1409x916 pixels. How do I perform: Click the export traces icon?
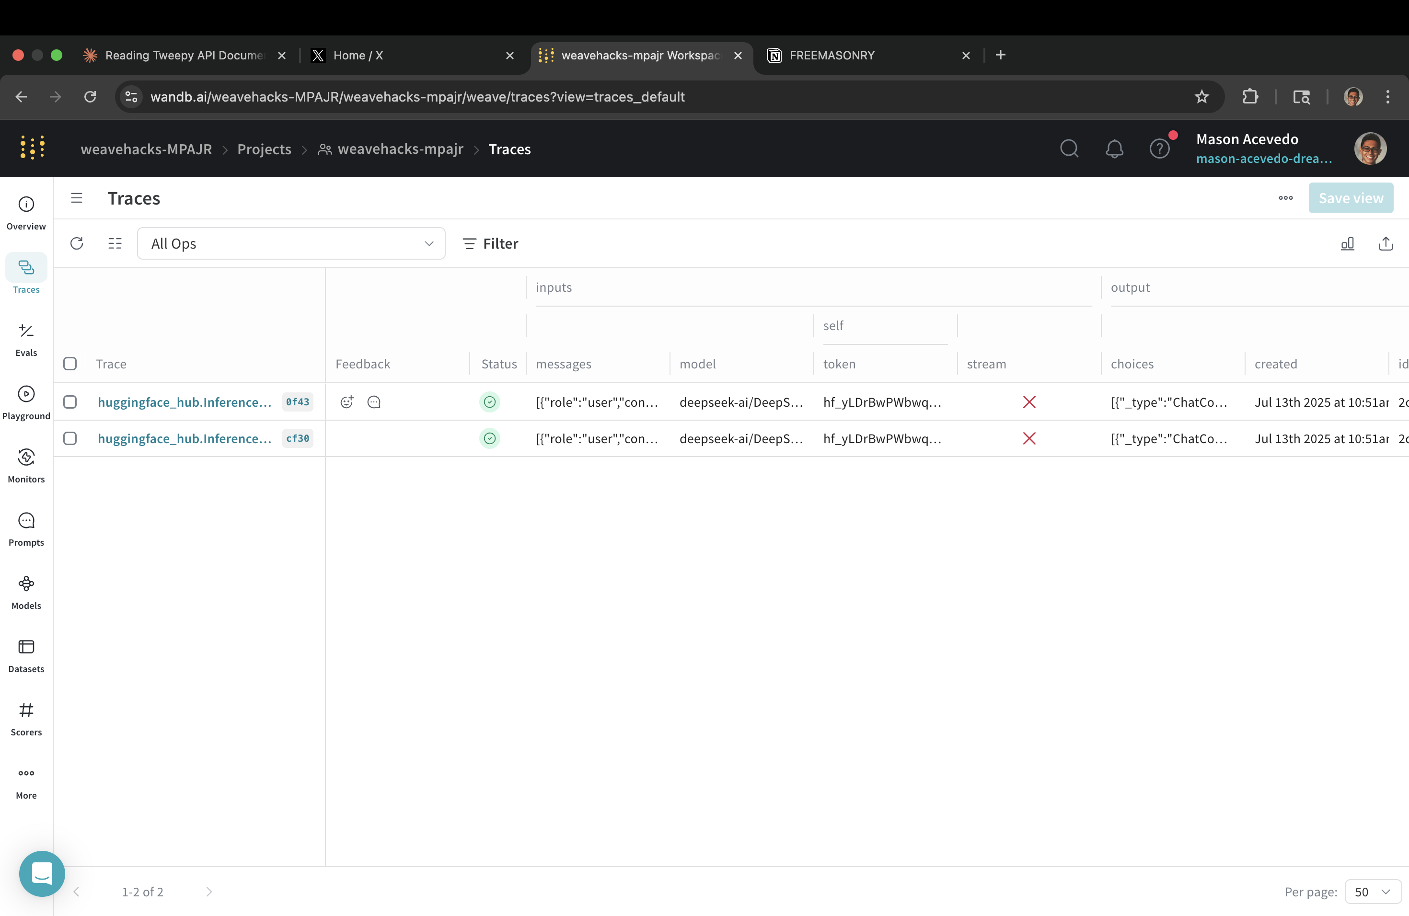pyautogui.click(x=1386, y=244)
